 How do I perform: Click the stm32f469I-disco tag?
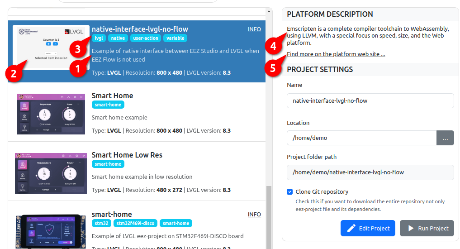click(x=135, y=224)
